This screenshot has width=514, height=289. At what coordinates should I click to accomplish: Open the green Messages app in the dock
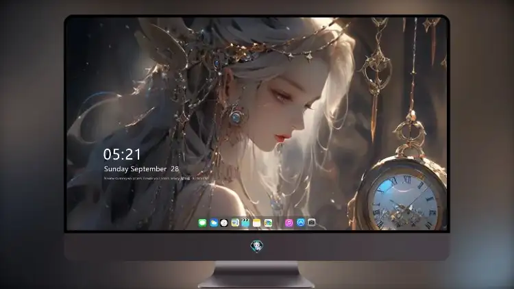click(202, 223)
